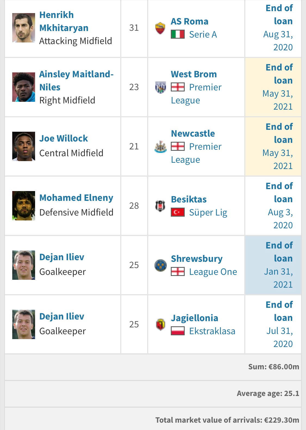This screenshot has width=306, height=430.
Task: Click the West Brom club crest icon
Action: click(x=160, y=87)
